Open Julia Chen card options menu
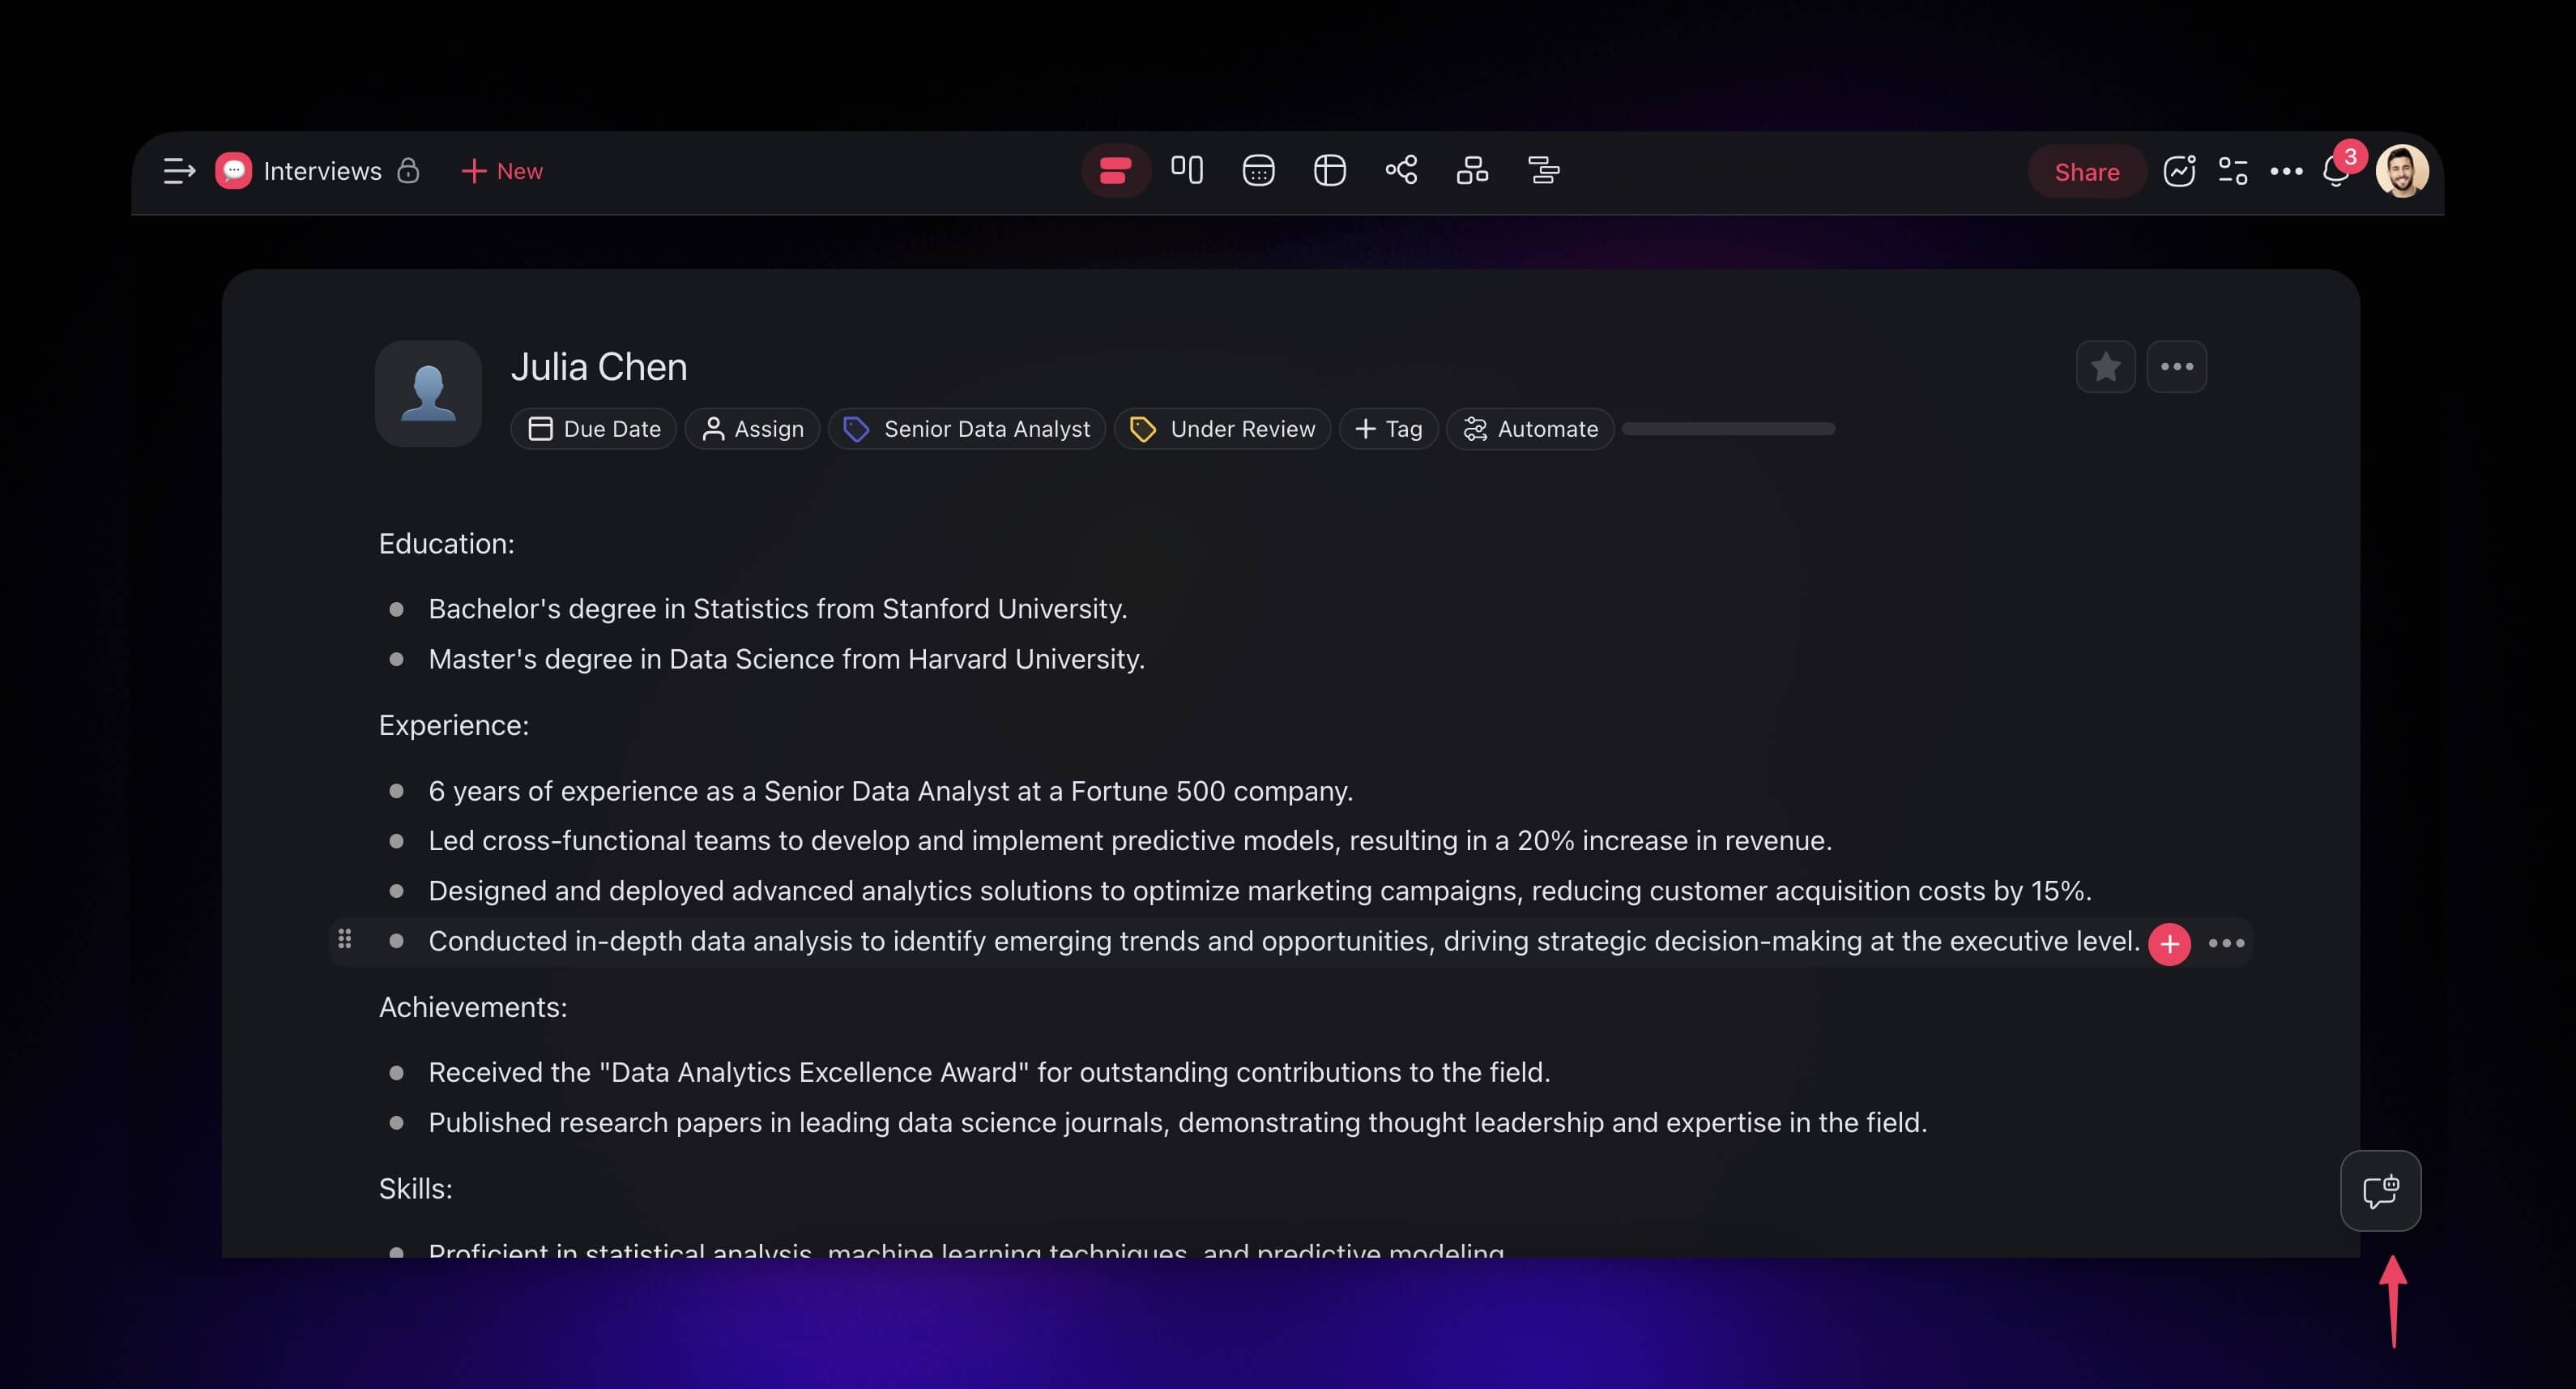This screenshot has width=2576, height=1389. (2176, 367)
